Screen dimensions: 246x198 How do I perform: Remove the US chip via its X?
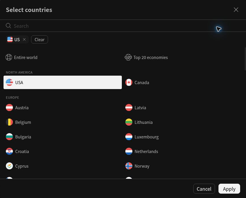point(24,39)
